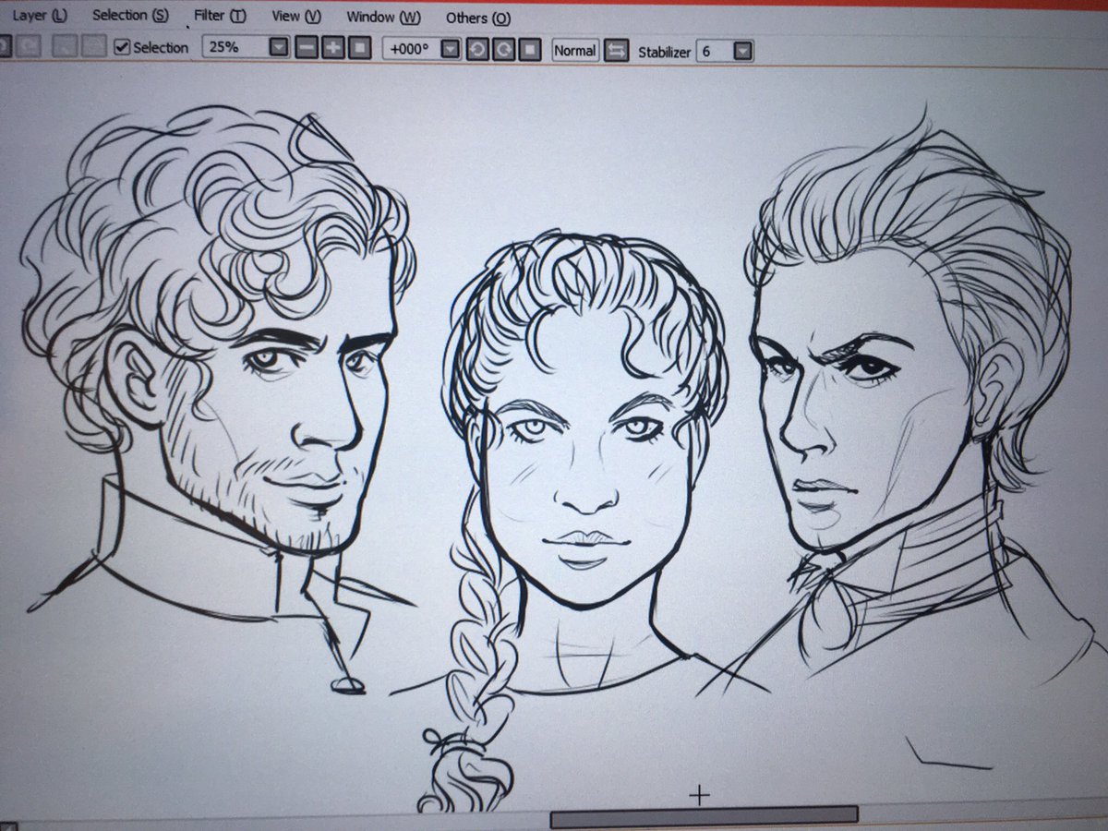
Task: Click the zoom in plus icon
Action: [333, 48]
